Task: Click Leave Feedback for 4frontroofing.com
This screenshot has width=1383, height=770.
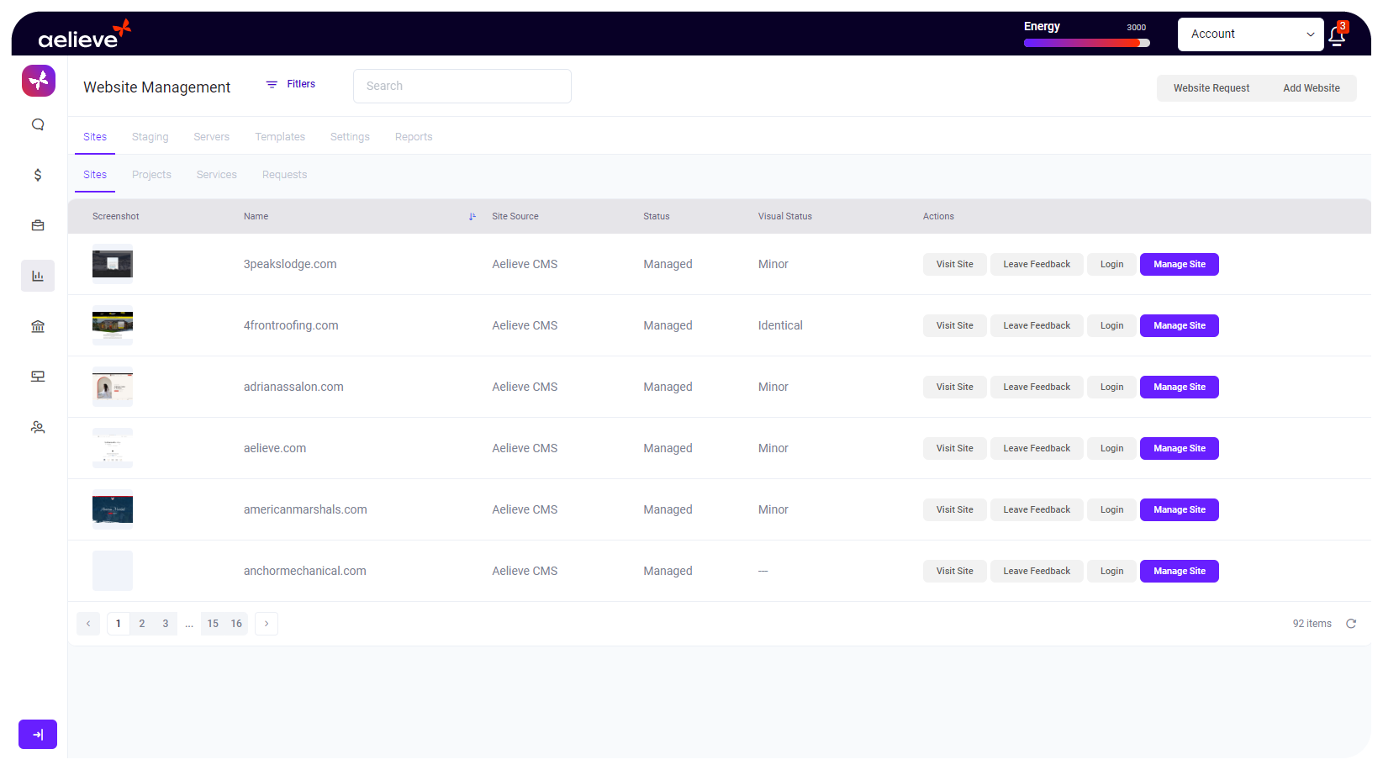Action: coord(1037,325)
